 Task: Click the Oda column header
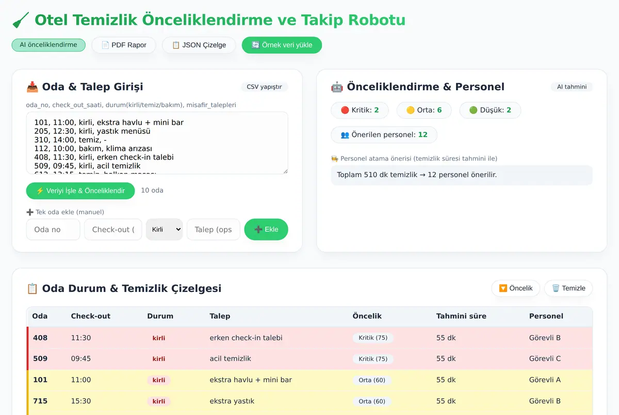(x=40, y=316)
